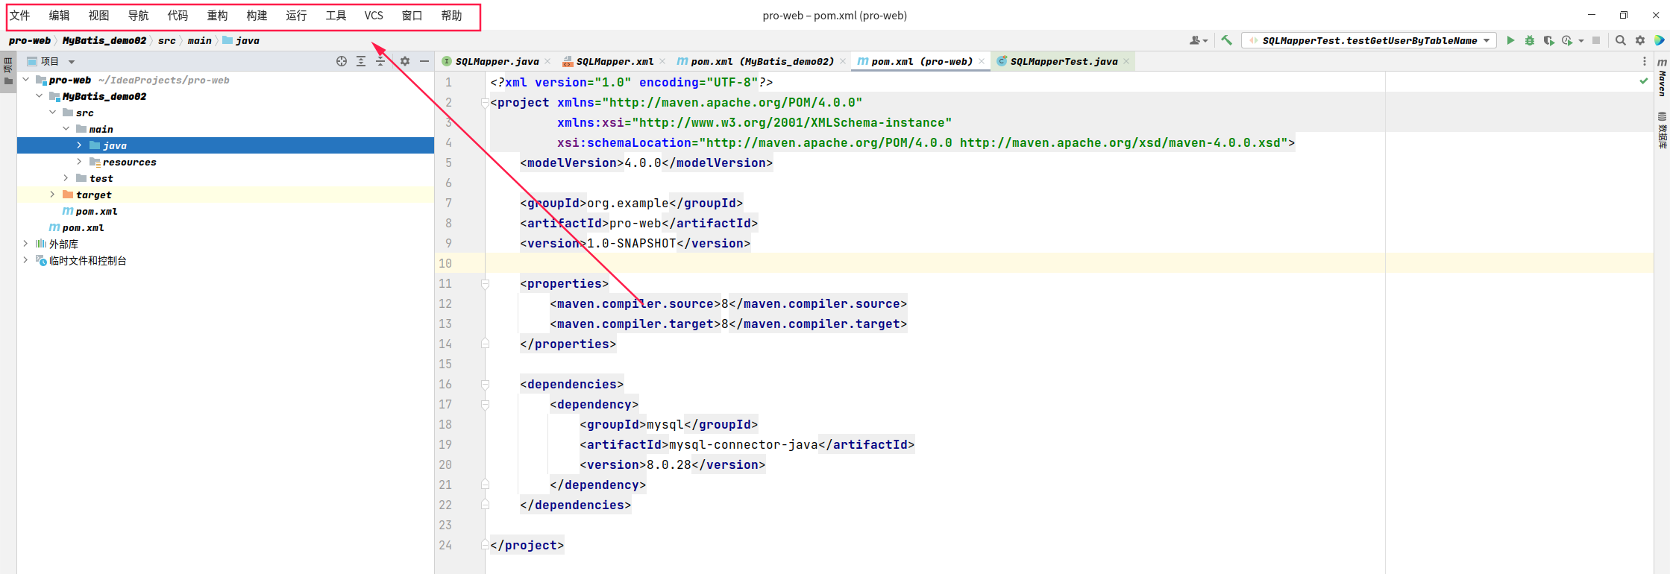Expand the test folder chevron

point(66,178)
